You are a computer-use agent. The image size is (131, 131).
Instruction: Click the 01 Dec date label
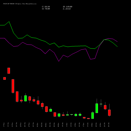click(37, 125)
